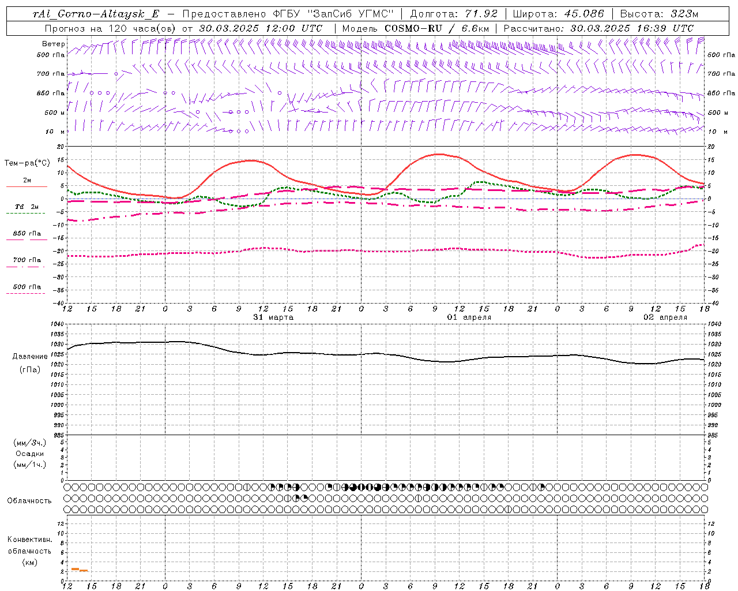Screen dimensions: 738x591
Task: Click the (гПа) pressure unit label
Action: click(x=30, y=370)
